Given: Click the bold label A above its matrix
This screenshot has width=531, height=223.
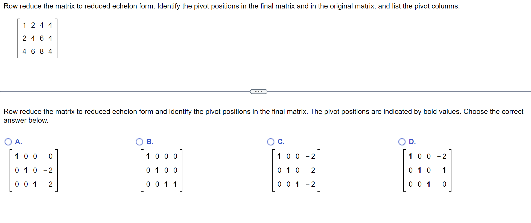Looking at the screenshot, I should point(18,142).
